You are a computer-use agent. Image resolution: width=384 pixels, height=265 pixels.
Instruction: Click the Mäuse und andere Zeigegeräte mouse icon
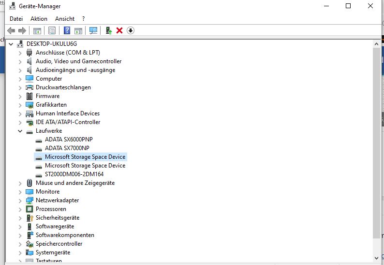[30, 183]
